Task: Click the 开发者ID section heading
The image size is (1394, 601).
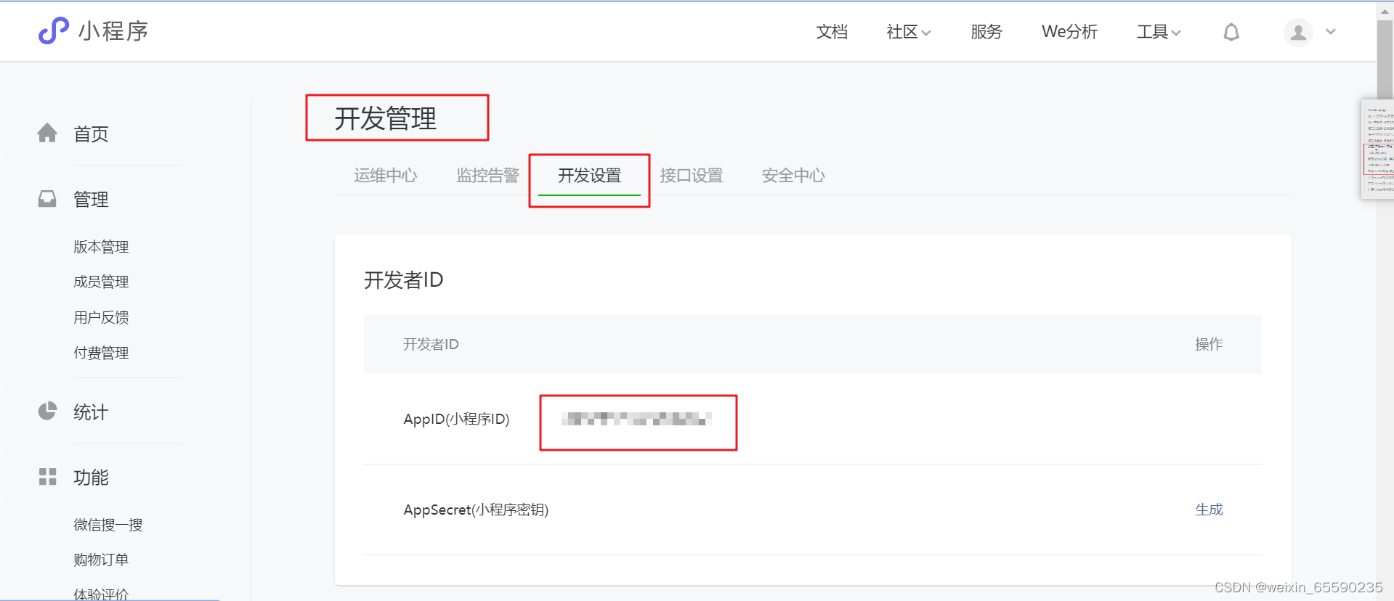Action: (403, 279)
